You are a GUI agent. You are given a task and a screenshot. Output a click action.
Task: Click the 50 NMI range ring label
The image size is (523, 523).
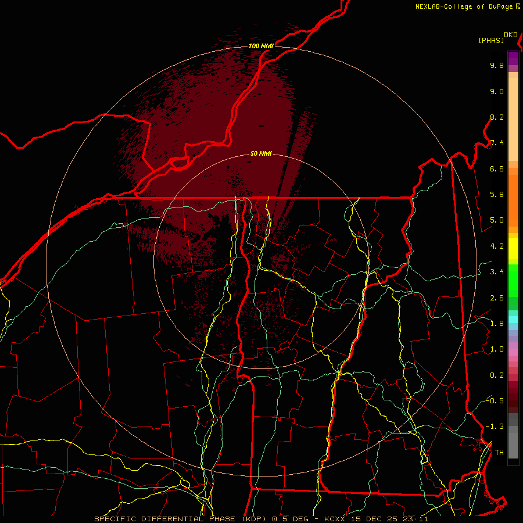tap(261, 154)
